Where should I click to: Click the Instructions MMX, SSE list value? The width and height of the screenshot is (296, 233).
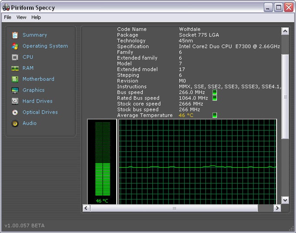coord(230,87)
